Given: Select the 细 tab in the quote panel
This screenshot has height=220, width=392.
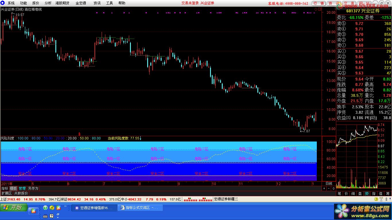Looking at the screenshot, I should 353,194.
